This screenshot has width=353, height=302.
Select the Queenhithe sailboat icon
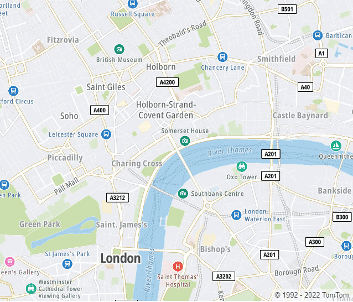point(336,146)
